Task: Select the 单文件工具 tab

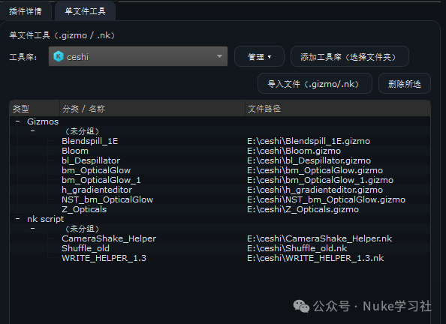Action: 85,11
